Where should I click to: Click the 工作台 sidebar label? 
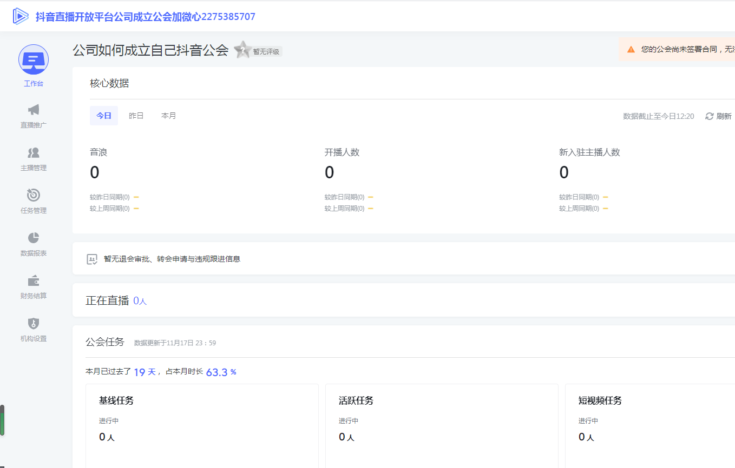(34, 84)
